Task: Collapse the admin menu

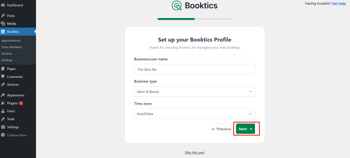Action: (14, 135)
